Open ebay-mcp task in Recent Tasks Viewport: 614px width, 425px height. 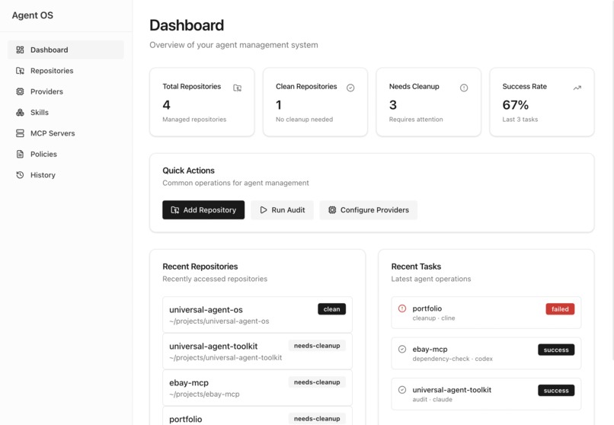tap(486, 353)
